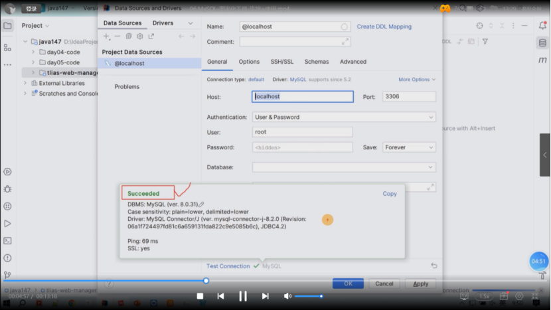The width and height of the screenshot is (551, 310).
Task: Open the Database tool window icon
Action: 542,43
